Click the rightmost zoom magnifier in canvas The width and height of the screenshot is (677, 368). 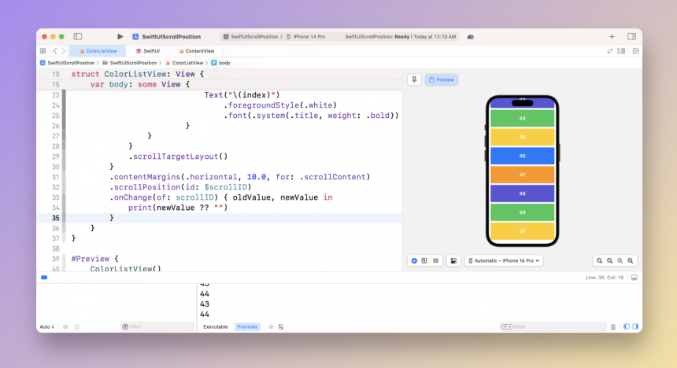click(x=631, y=260)
